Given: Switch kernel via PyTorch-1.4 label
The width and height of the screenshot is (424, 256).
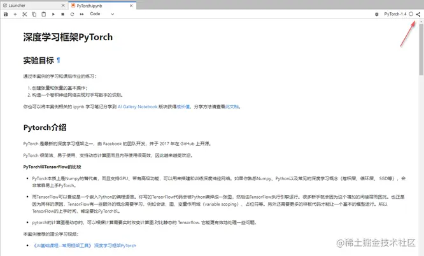Looking at the screenshot, I should click(x=395, y=14).
